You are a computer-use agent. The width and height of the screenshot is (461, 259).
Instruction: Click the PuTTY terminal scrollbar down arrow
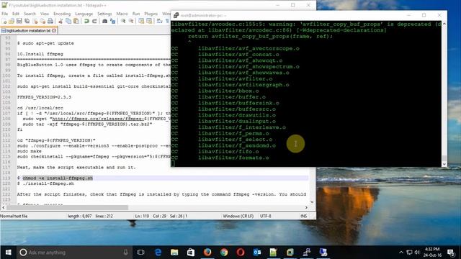point(444,164)
